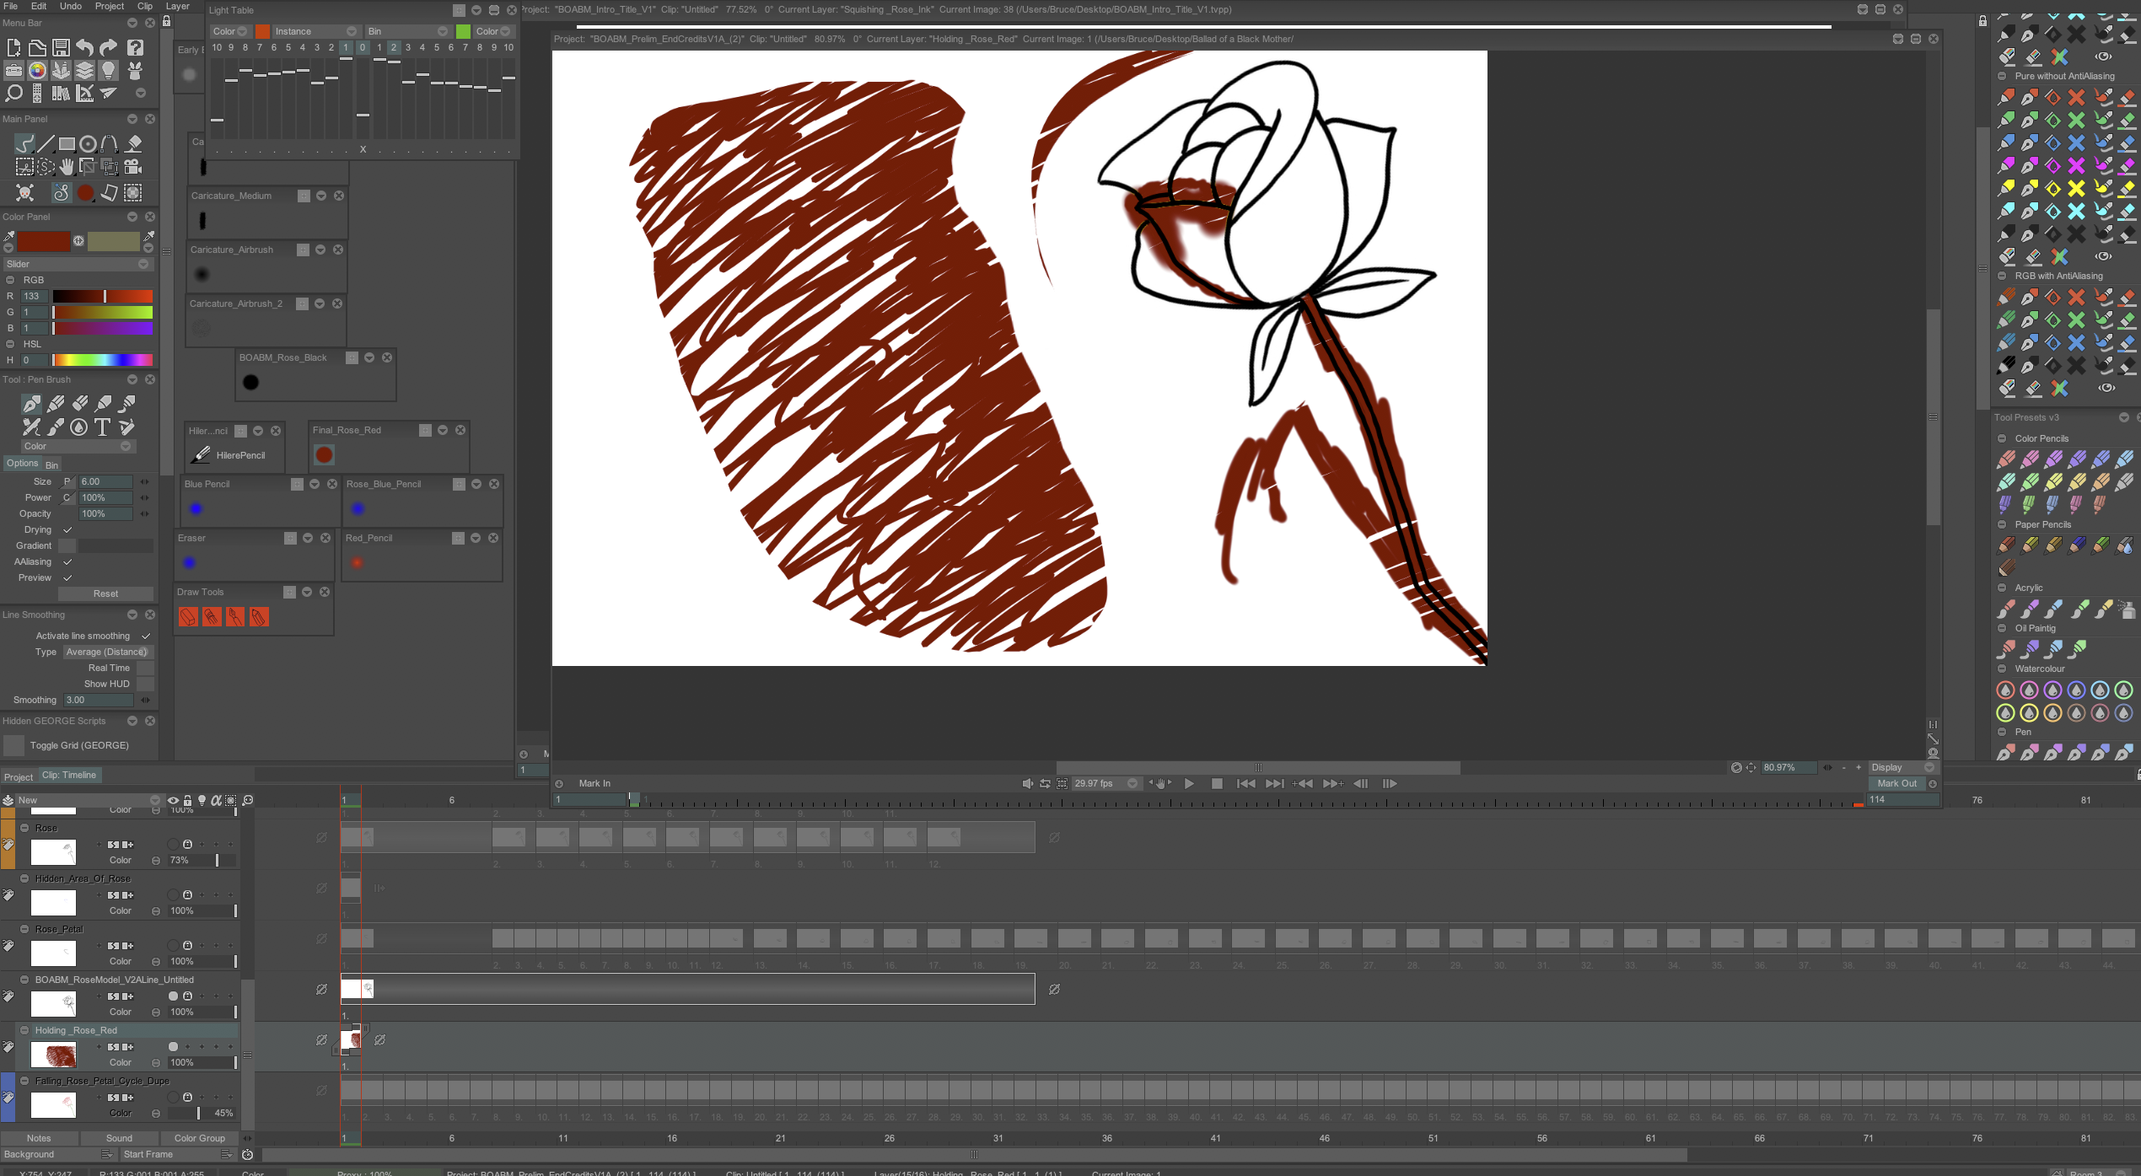Switch to the Project tab
This screenshot has height=1176, width=2141.
pyautogui.click(x=18, y=777)
